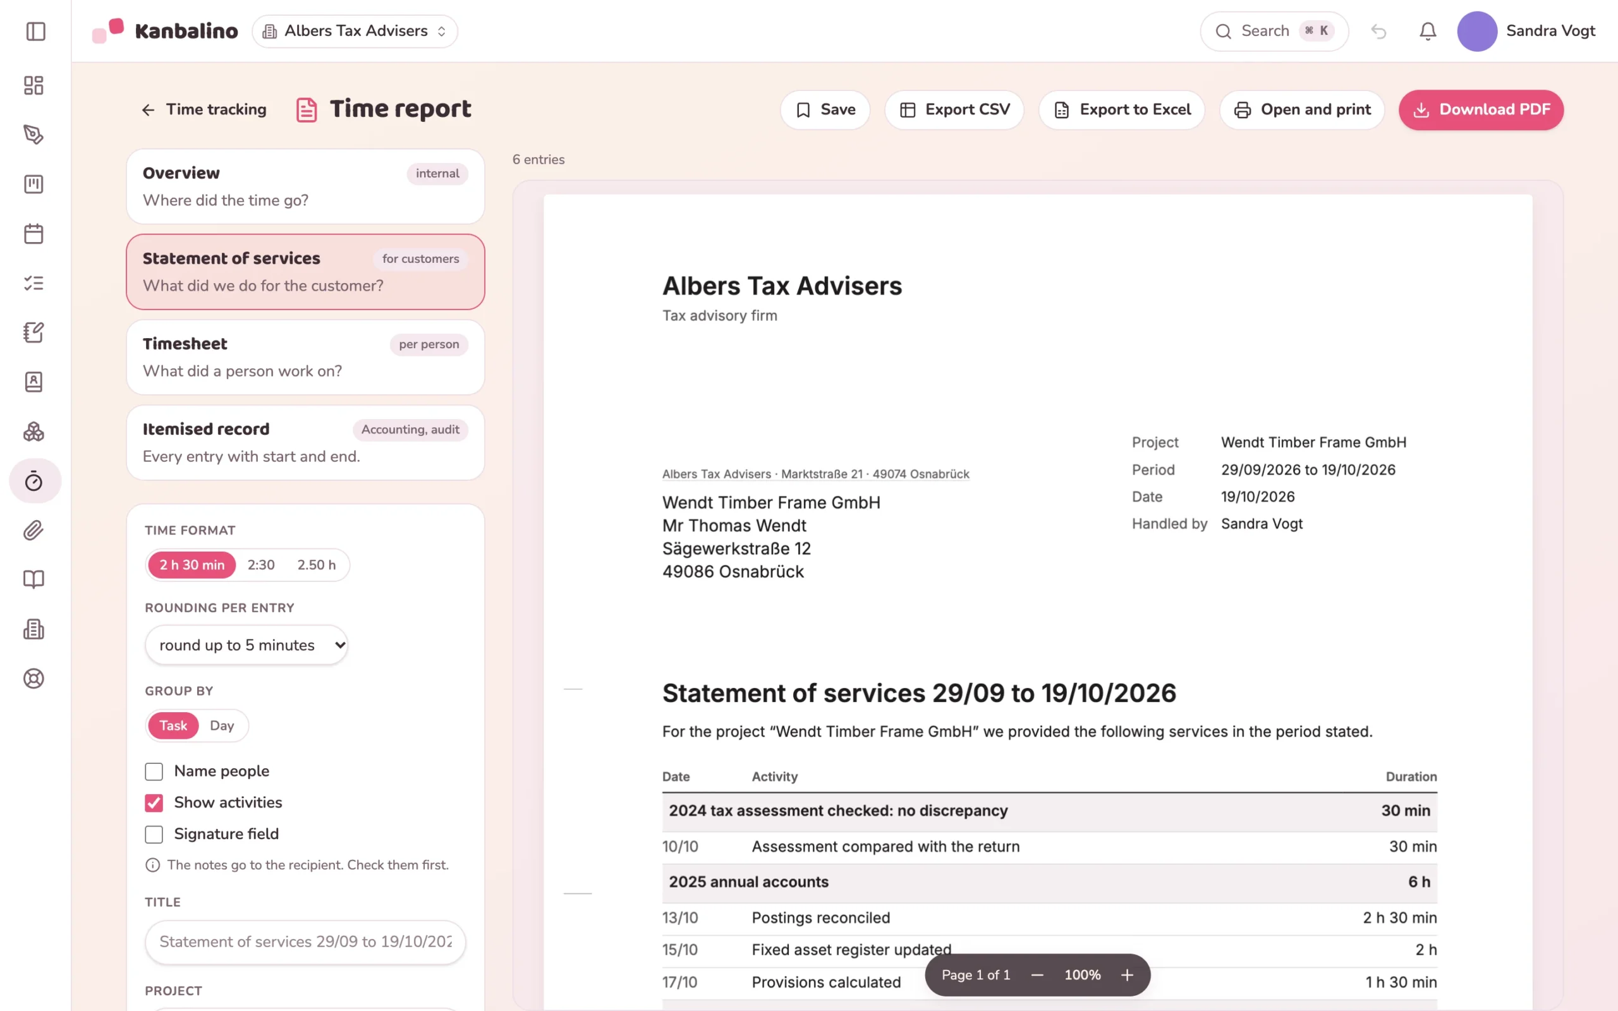
Task: Open the stopwatch time tracking icon
Action: [33, 481]
